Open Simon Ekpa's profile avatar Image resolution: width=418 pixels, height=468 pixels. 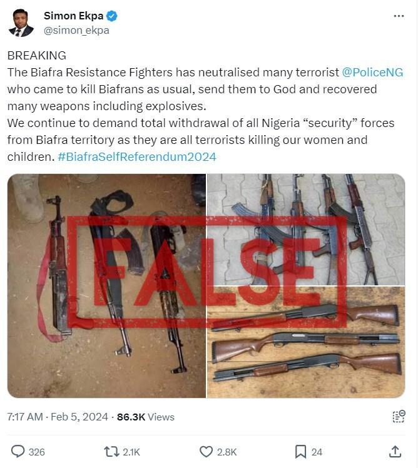tap(21, 23)
